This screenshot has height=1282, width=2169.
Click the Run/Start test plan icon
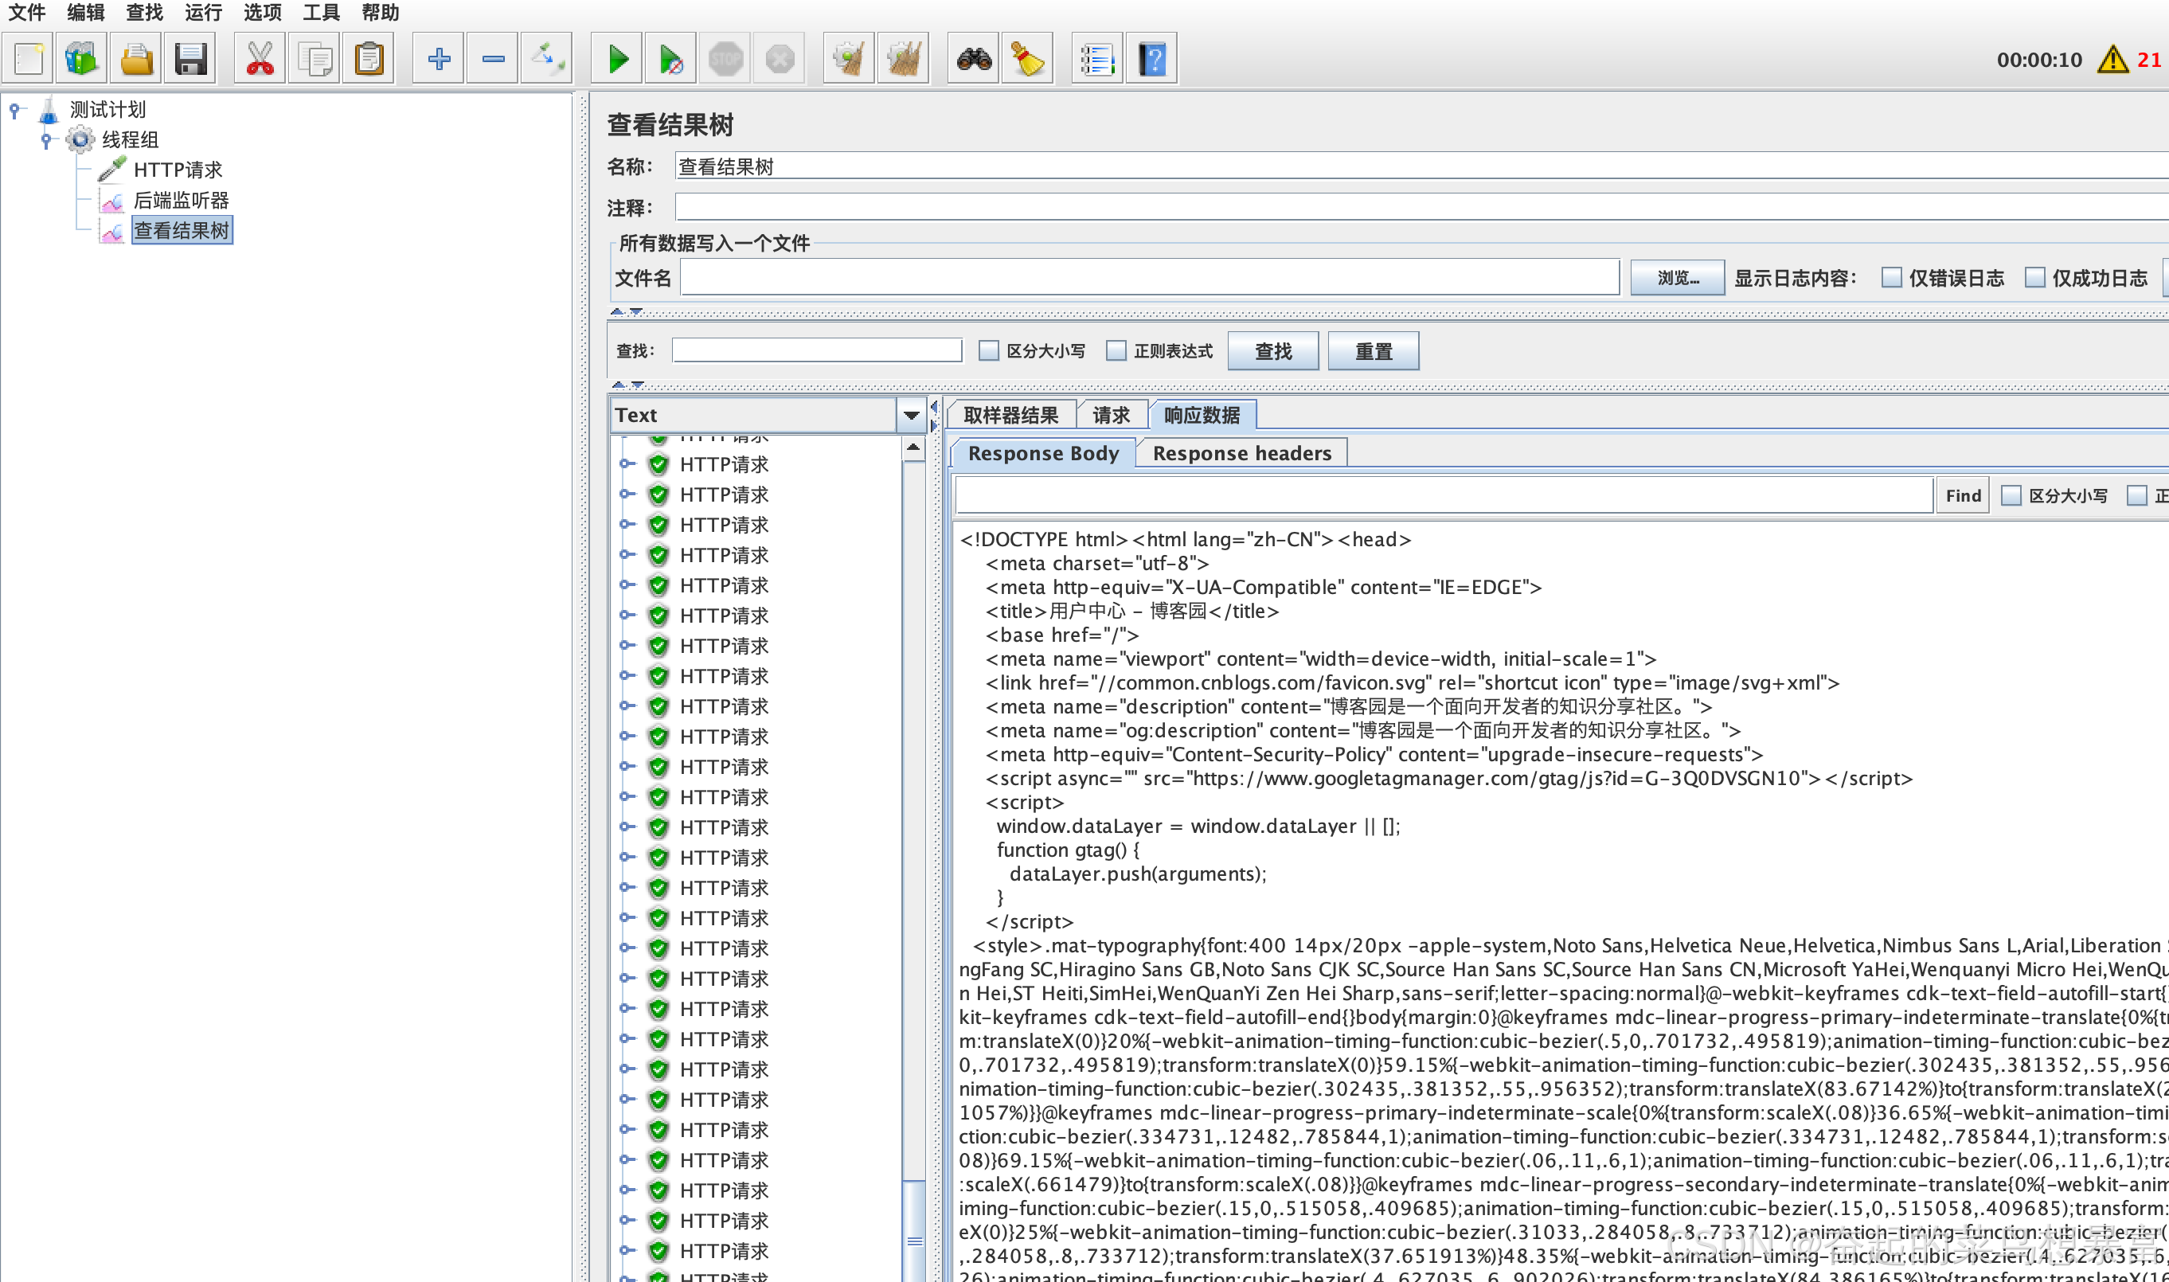616,58
